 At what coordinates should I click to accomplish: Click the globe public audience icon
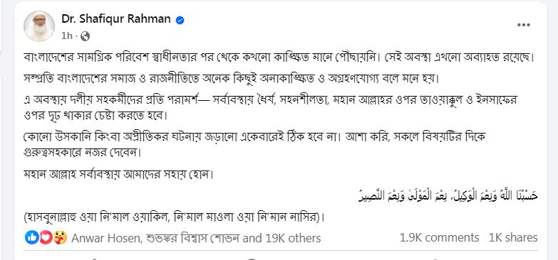[85, 36]
